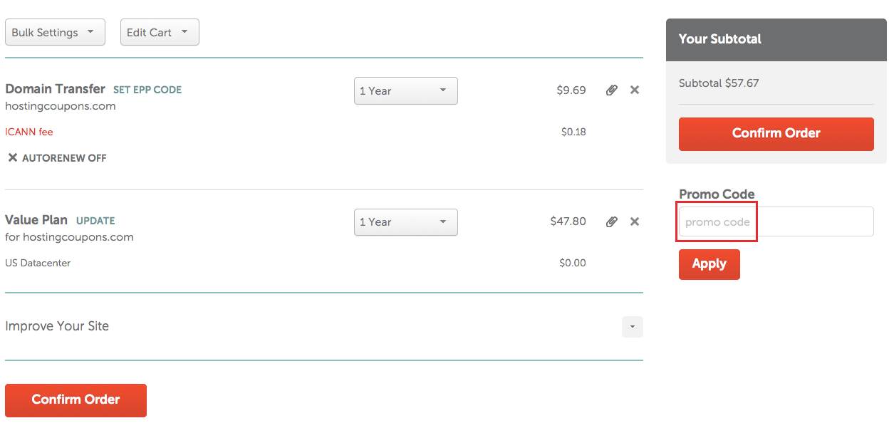
Task: Remove Domain Transfer item with X icon
Action: [635, 90]
